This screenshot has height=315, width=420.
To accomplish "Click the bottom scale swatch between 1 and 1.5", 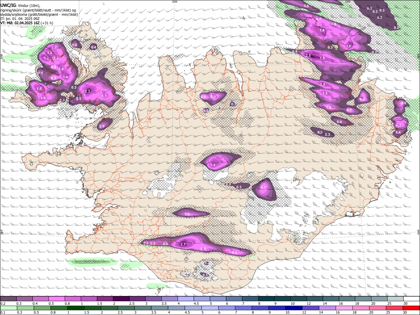I will 76,308.
